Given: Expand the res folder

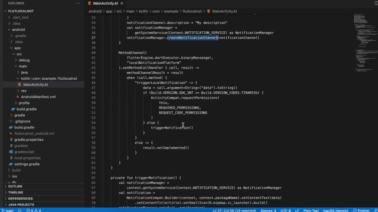Looking at the screenshot, I should (x=24, y=91).
